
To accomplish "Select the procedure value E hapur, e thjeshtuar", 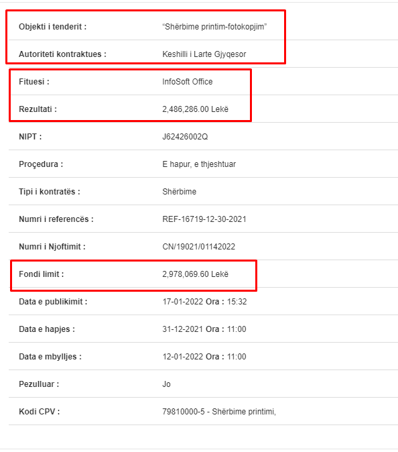I will click(x=199, y=164).
